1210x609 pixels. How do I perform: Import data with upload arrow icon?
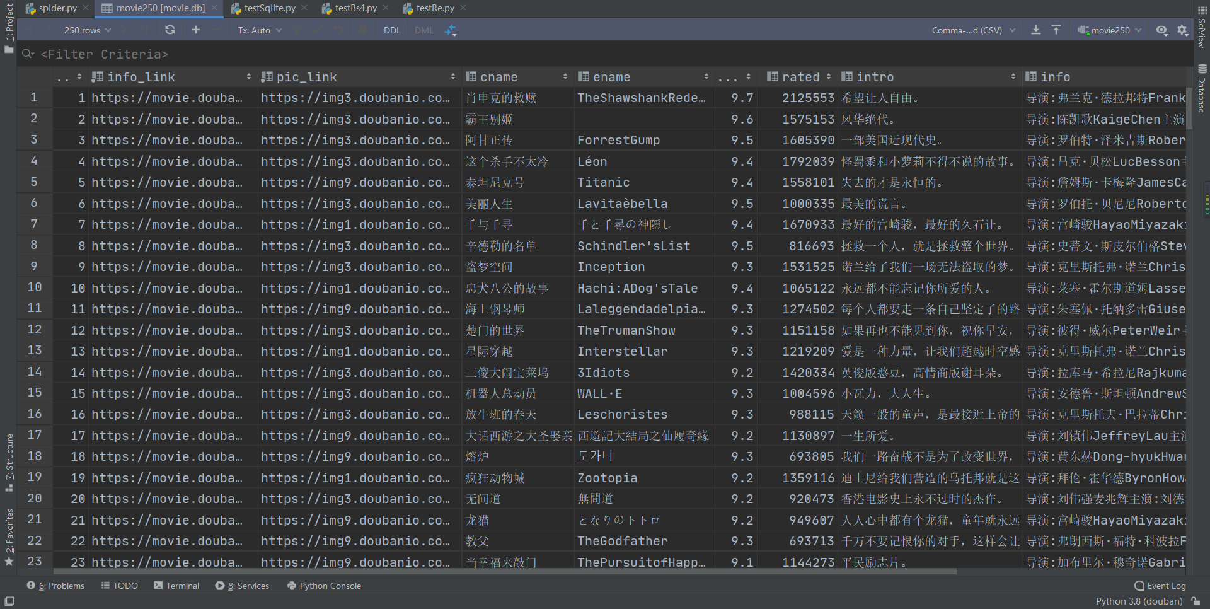pos(1056,30)
